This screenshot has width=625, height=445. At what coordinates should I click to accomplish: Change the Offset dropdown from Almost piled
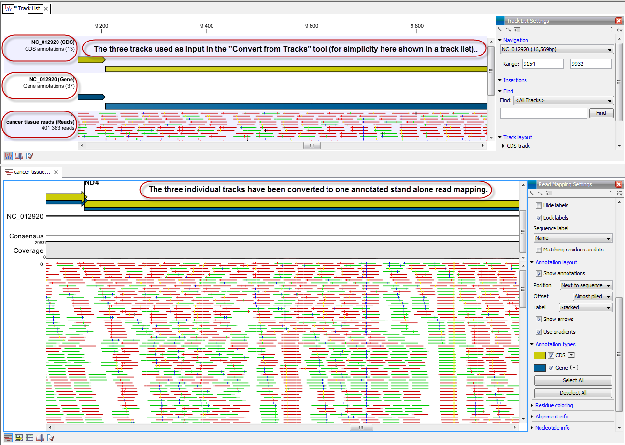point(592,296)
